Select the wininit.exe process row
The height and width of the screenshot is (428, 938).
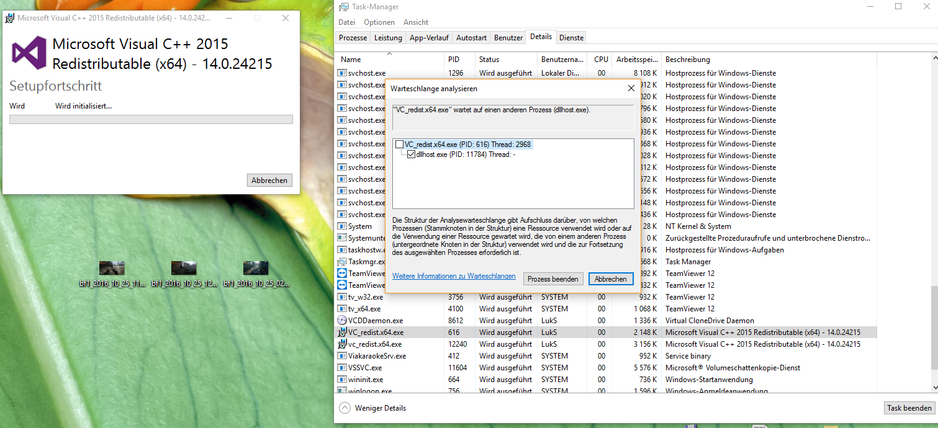click(x=607, y=380)
